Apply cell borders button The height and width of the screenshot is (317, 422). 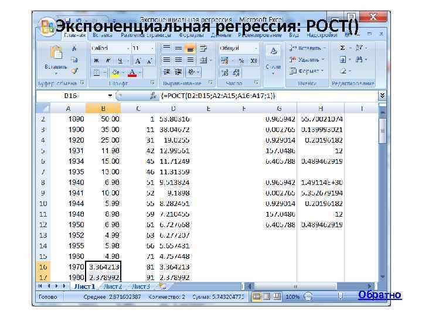point(96,73)
